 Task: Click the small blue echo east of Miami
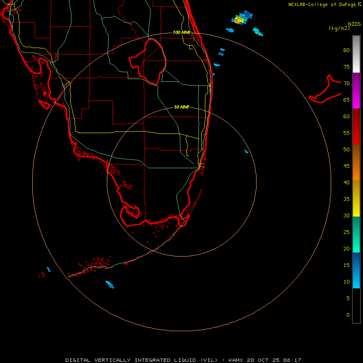pos(246,152)
